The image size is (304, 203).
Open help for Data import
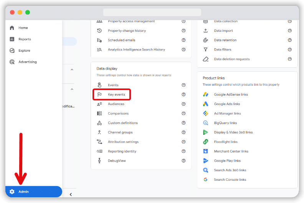(290, 31)
